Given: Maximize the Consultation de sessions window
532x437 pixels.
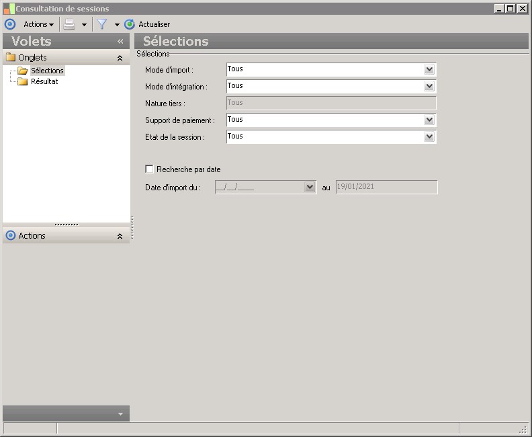Looking at the screenshot, I should (x=510, y=9).
